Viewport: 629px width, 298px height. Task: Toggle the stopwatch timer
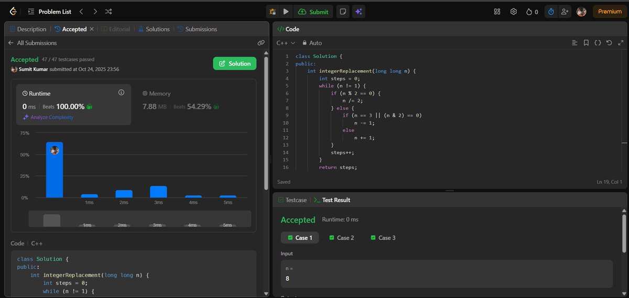[551, 12]
